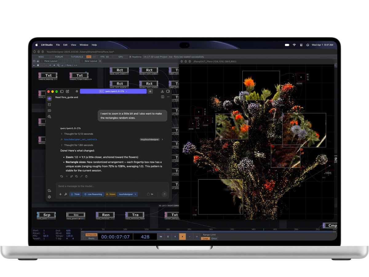369x277 pixels.
Task: Click the message input field
Action: tap(112, 186)
